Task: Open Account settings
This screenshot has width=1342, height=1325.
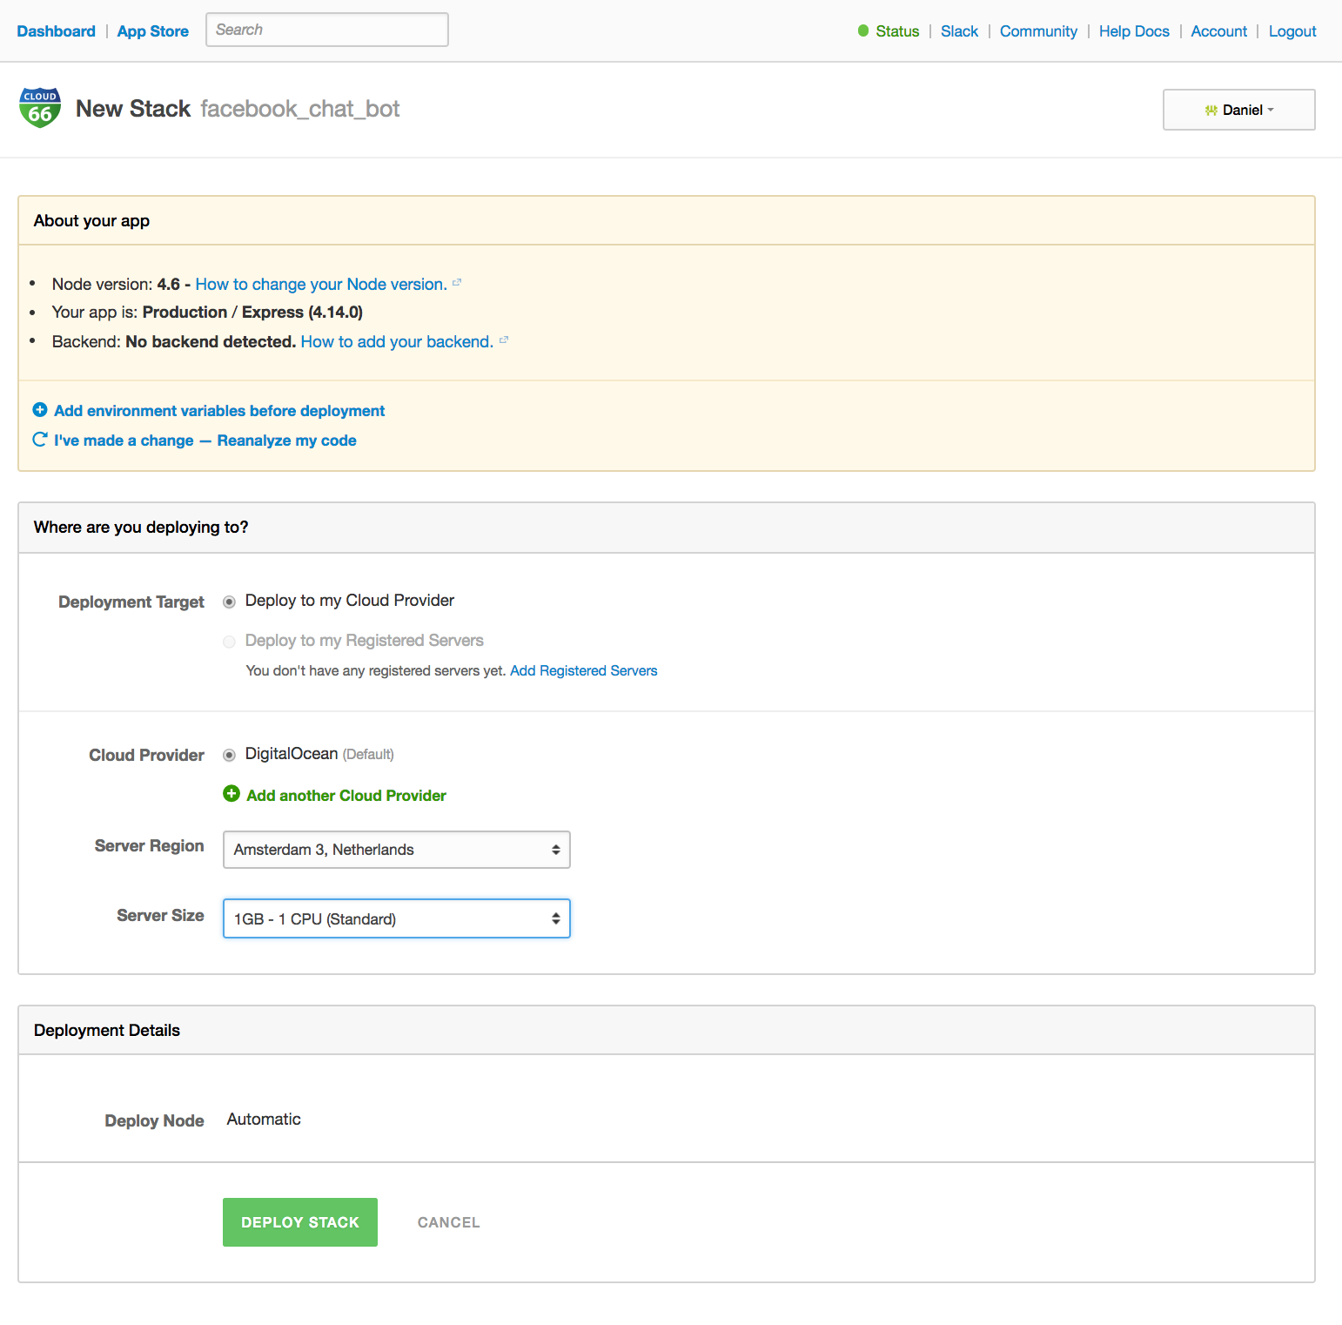Action: coord(1219,31)
